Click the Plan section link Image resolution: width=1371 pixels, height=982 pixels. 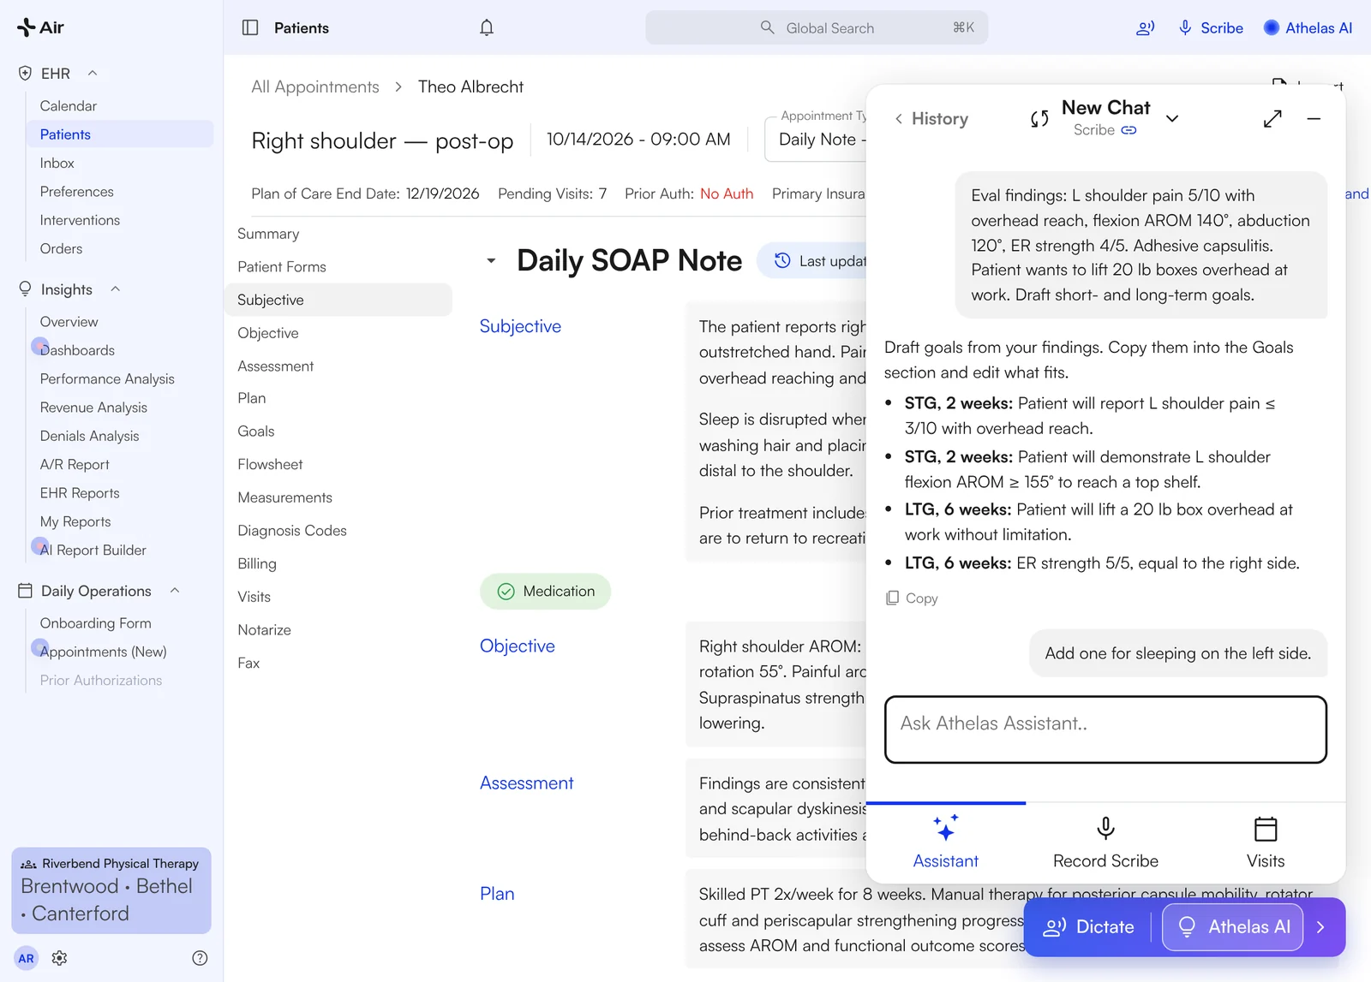[497, 894]
